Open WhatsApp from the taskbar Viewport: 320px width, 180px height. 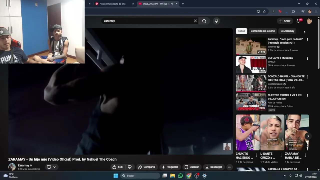click(x=180, y=176)
